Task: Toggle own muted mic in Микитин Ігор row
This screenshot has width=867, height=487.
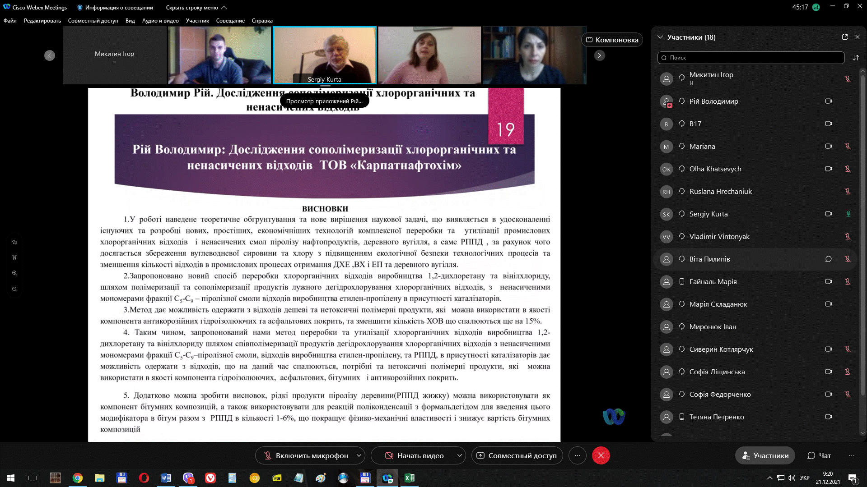Action: pos(848,79)
